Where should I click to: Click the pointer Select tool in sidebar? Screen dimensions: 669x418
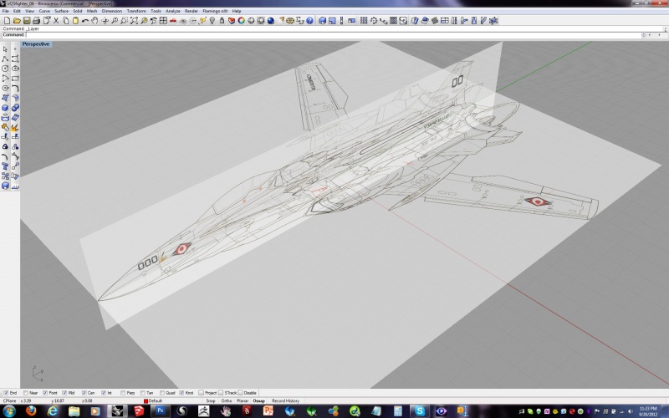point(5,49)
